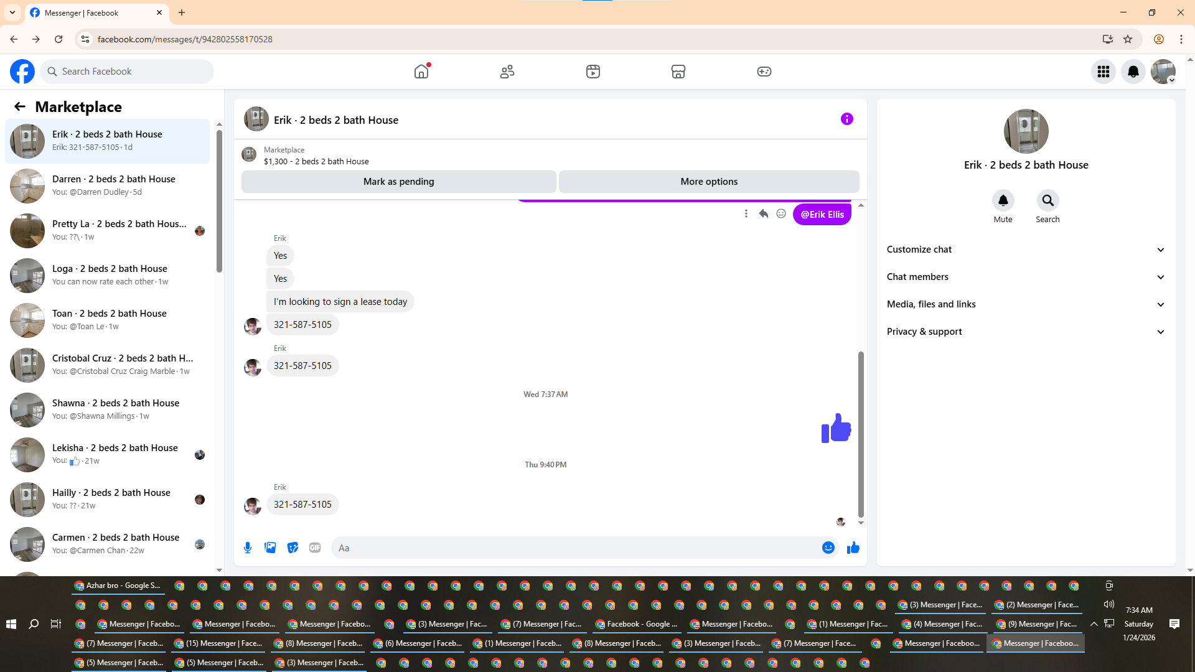Go to the Friends tab

[507, 72]
